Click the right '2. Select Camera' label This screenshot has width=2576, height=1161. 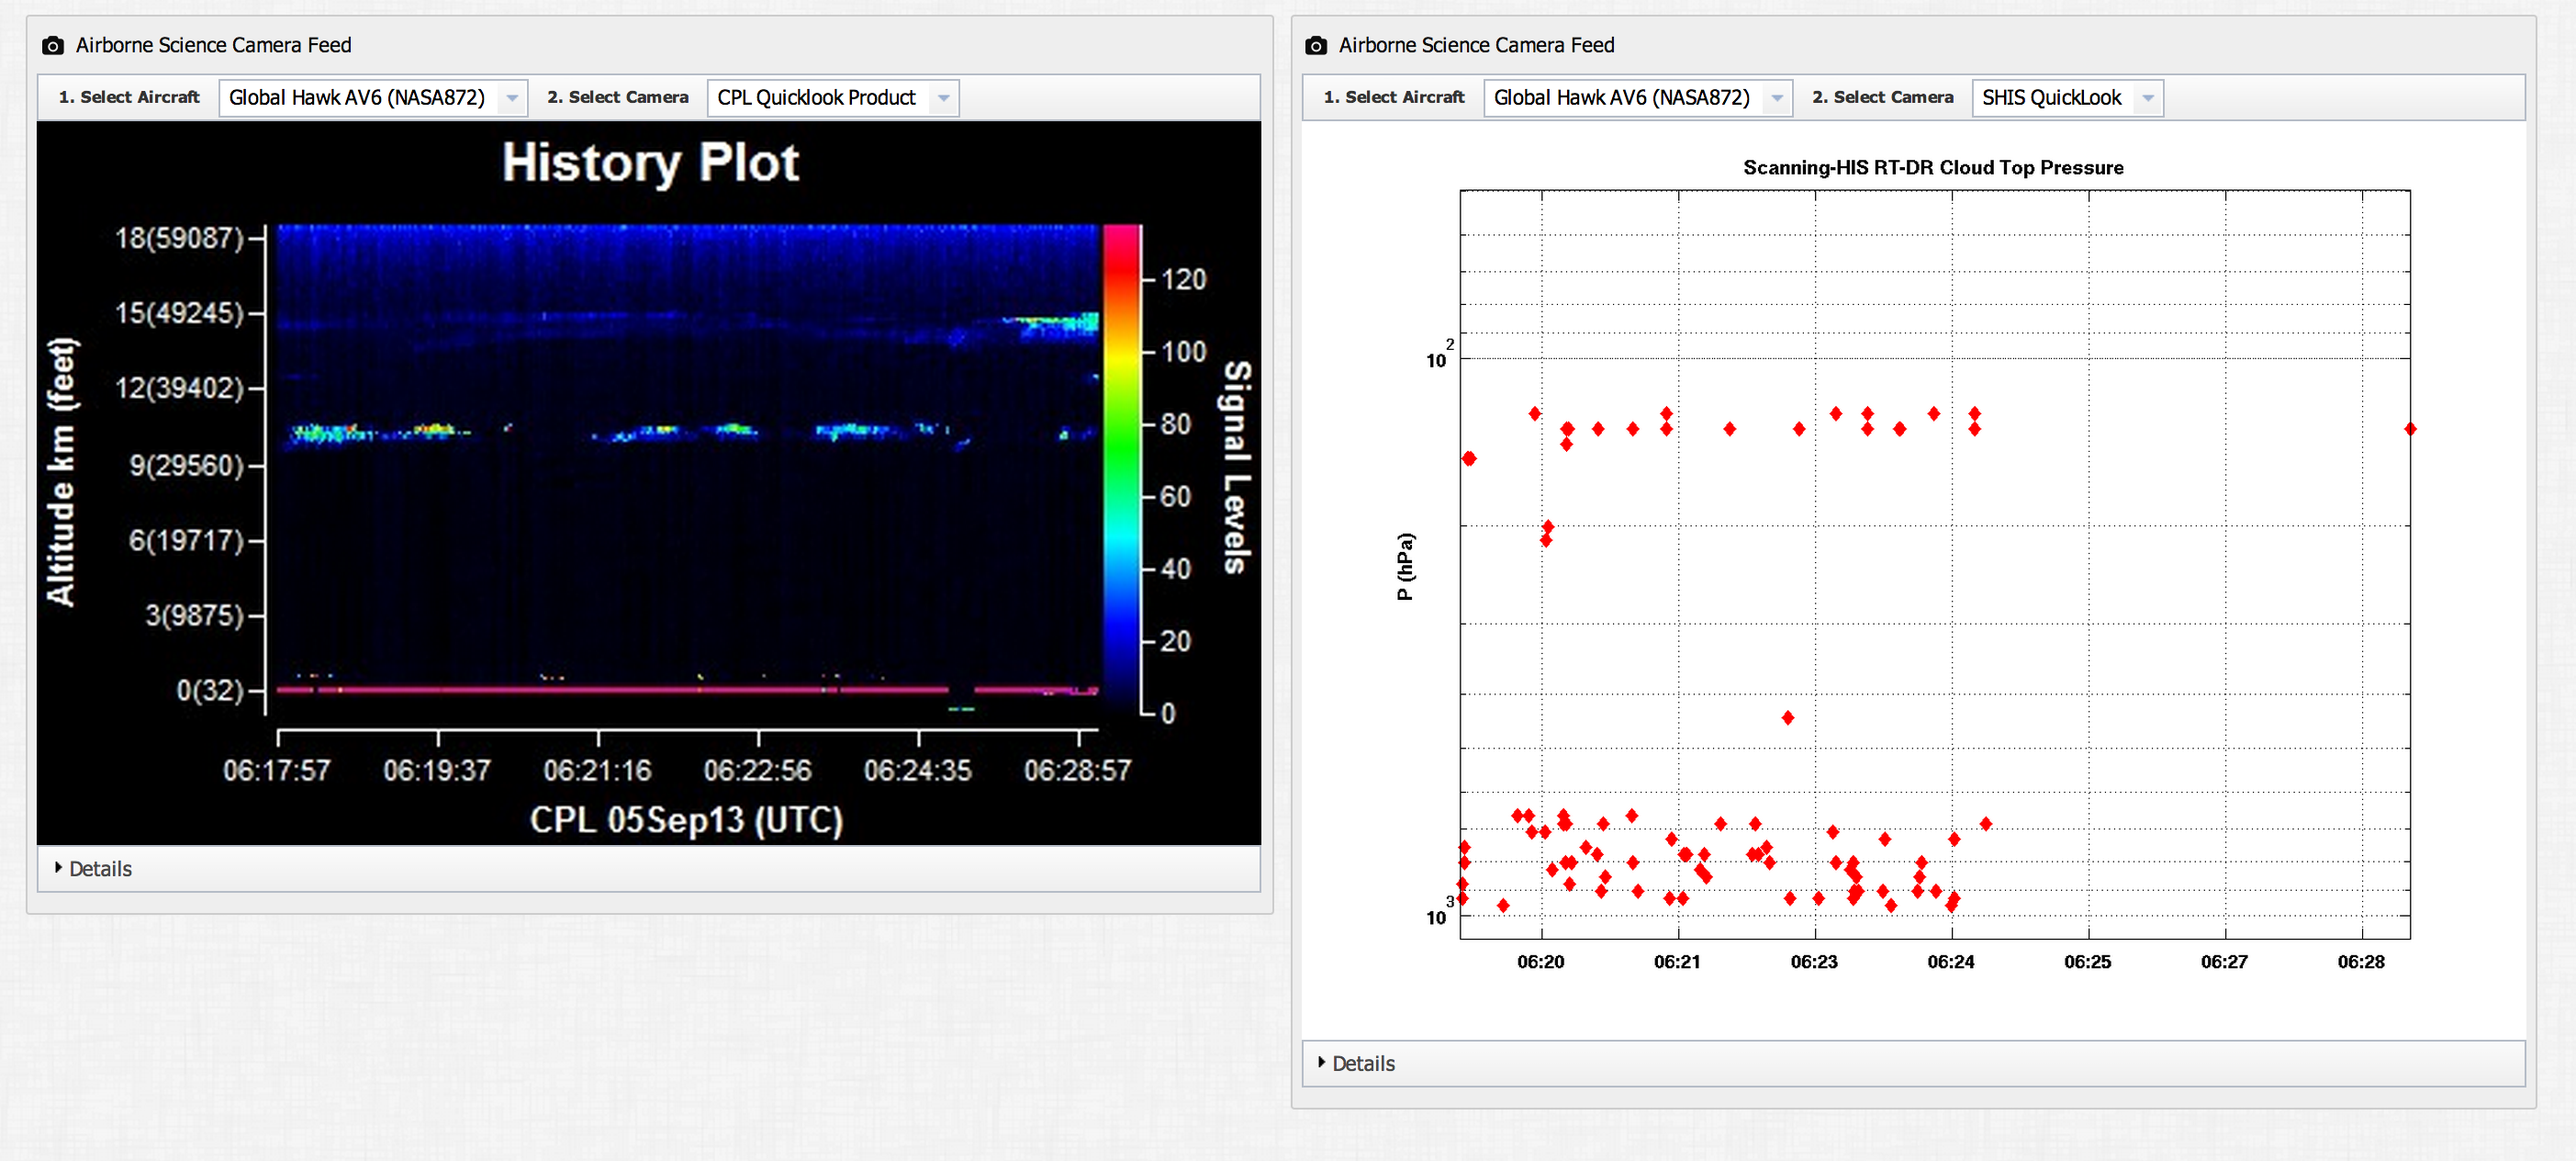pyautogui.click(x=1882, y=97)
